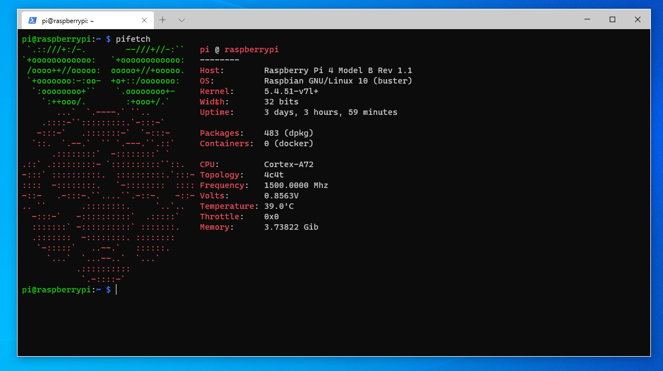Click the Throttle label

(221, 217)
